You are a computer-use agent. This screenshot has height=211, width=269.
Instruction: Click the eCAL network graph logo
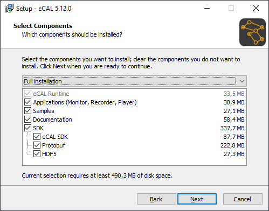pyautogui.click(x=252, y=32)
